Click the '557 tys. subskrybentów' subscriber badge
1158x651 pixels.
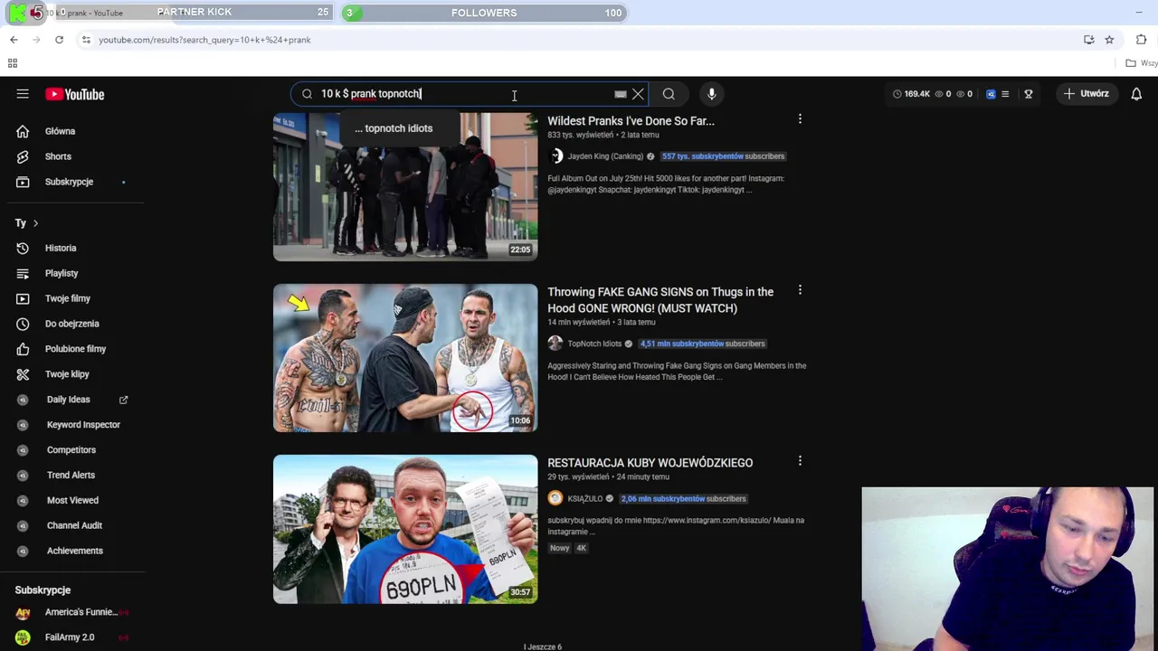tap(723, 156)
